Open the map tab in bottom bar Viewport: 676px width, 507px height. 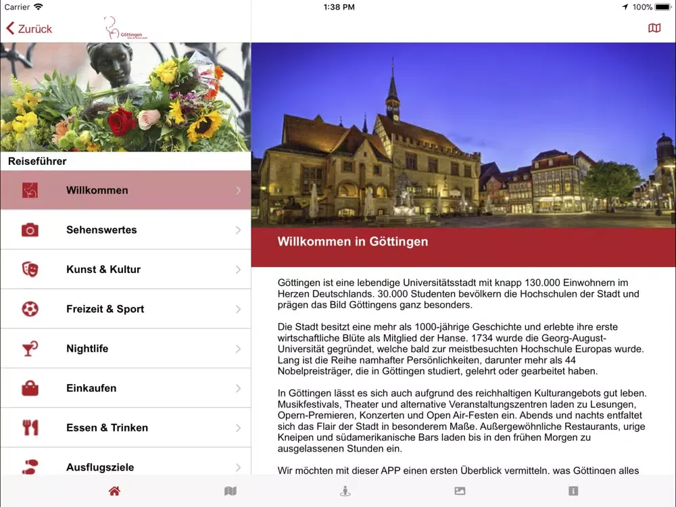(x=231, y=491)
